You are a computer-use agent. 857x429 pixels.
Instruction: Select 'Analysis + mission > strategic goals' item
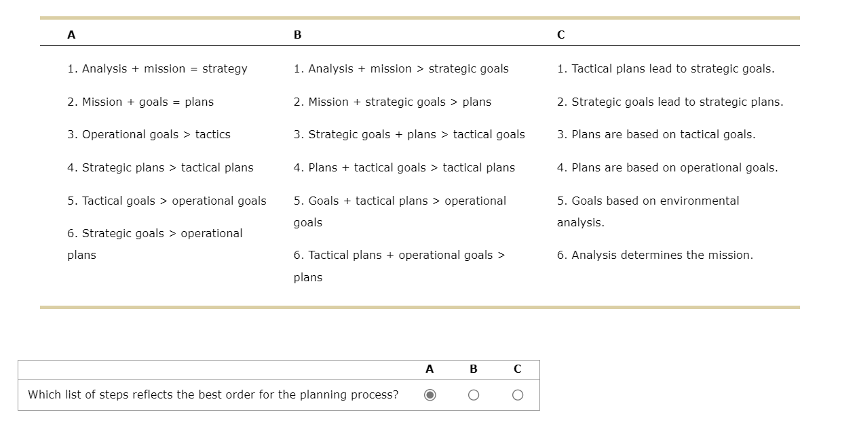pyautogui.click(x=401, y=68)
